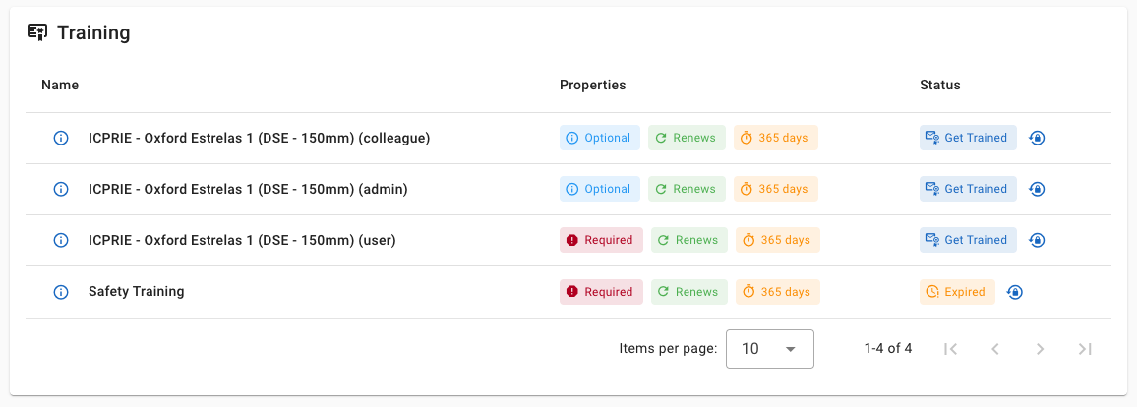Click Required badge on Safety Training

pos(601,292)
